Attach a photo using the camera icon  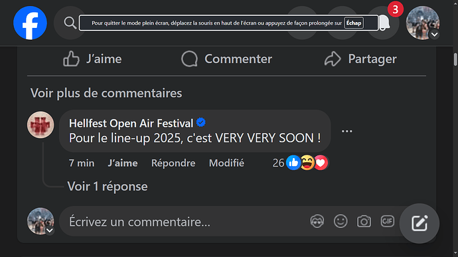click(x=364, y=221)
